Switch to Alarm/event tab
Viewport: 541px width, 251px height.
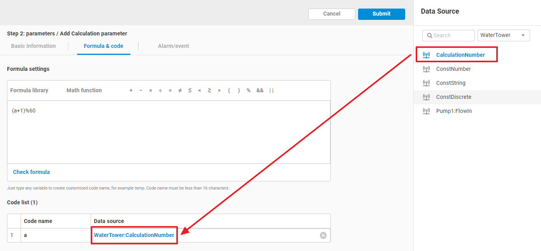(x=173, y=46)
